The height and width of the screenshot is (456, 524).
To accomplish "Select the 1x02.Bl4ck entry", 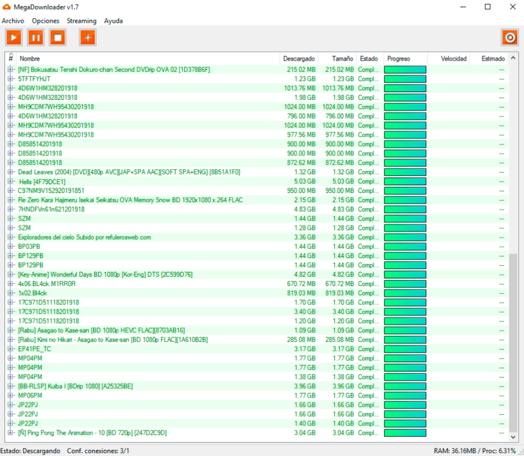I will point(33,293).
